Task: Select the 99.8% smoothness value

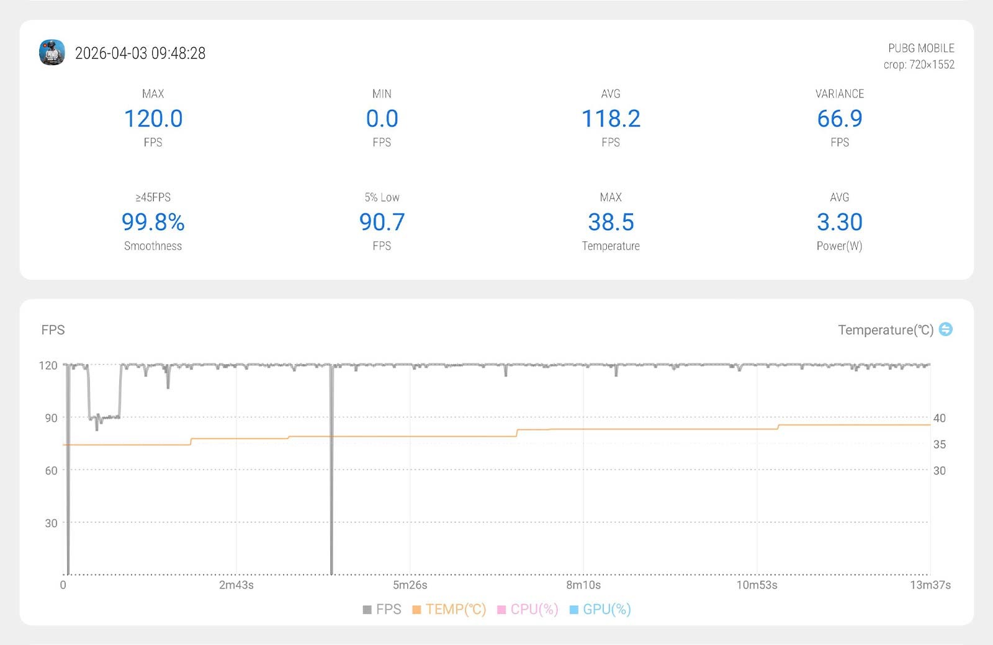Action: click(153, 222)
